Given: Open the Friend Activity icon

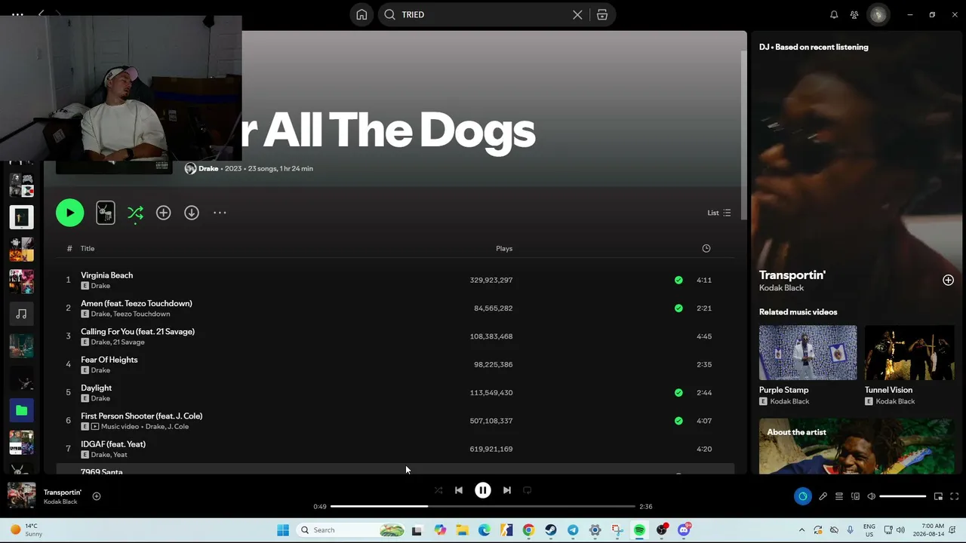Looking at the screenshot, I should point(854,14).
